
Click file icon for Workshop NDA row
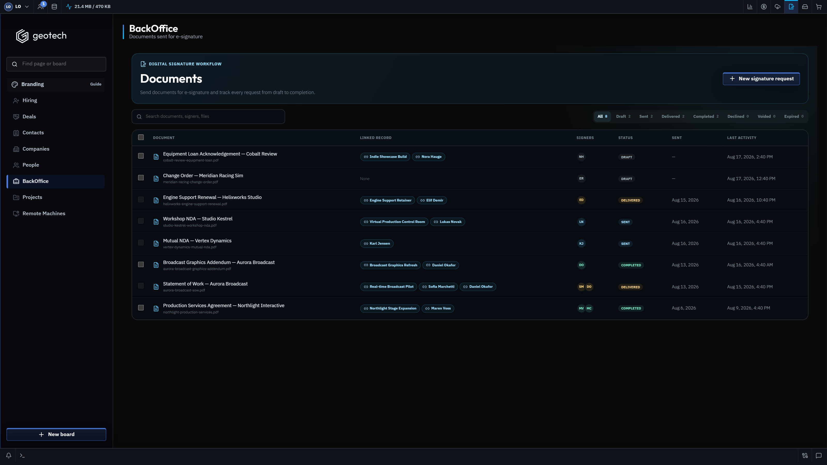tap(156, 222)
